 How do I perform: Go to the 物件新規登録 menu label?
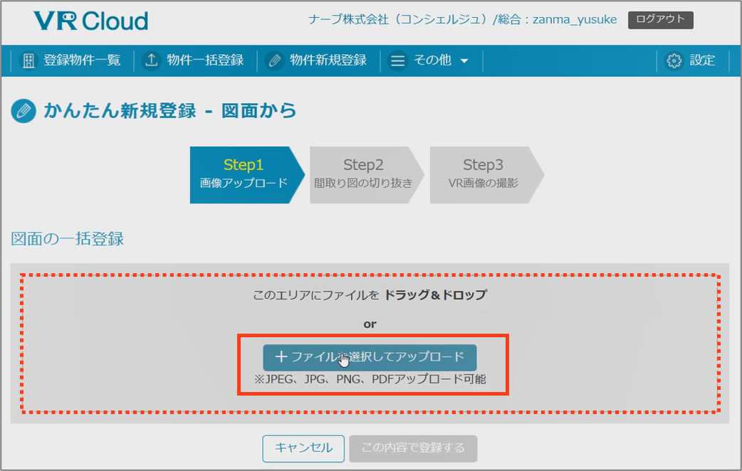tap(328, 60)
